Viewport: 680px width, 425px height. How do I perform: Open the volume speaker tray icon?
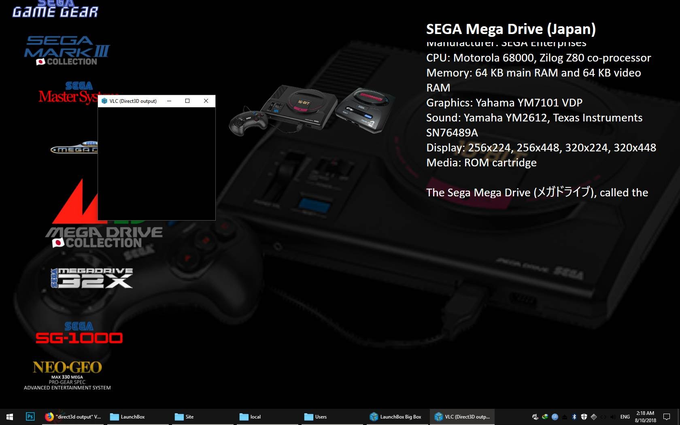coord(613,416)
